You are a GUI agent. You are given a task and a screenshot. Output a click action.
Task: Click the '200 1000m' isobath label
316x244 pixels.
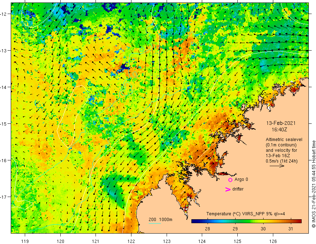(161, 220)
